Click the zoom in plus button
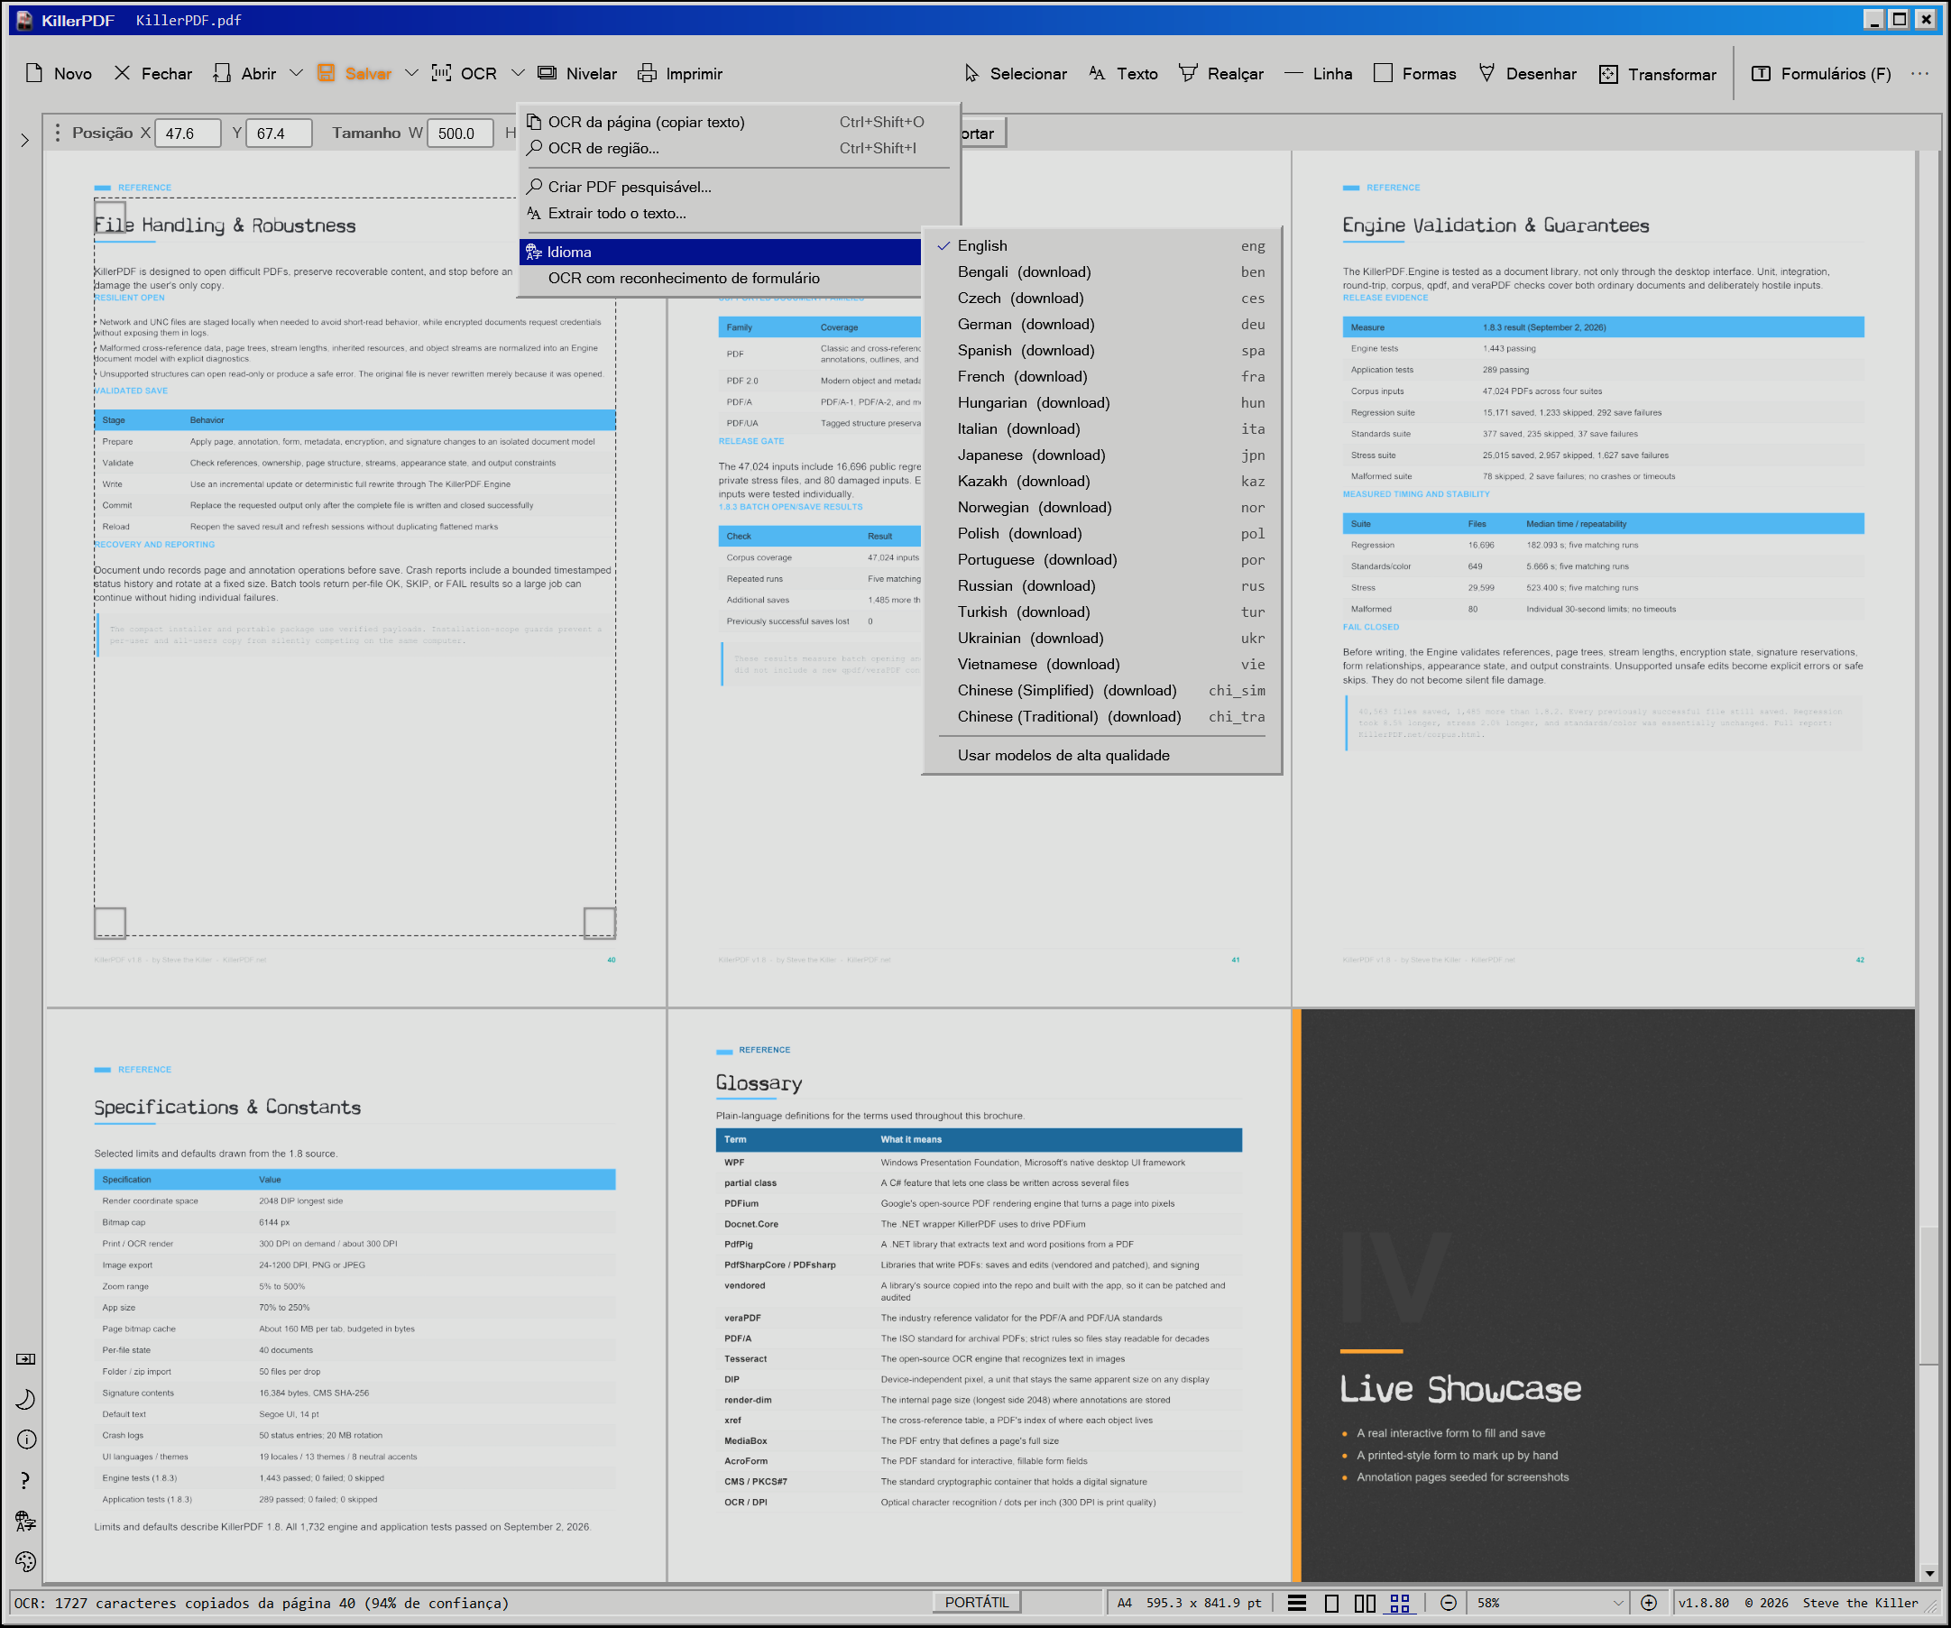This screenshot has height=1628, width=1951. pyautogui.click(x=1649, y=1603)
